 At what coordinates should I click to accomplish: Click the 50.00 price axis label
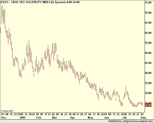coord(148,53)
